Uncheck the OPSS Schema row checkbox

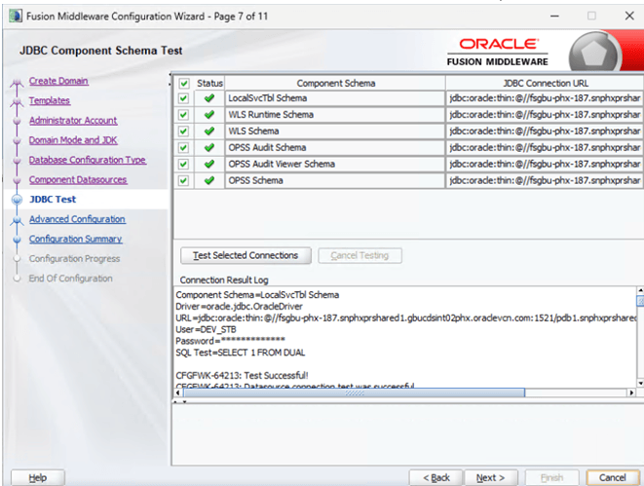pyautogui.click(x=183, y=180)
